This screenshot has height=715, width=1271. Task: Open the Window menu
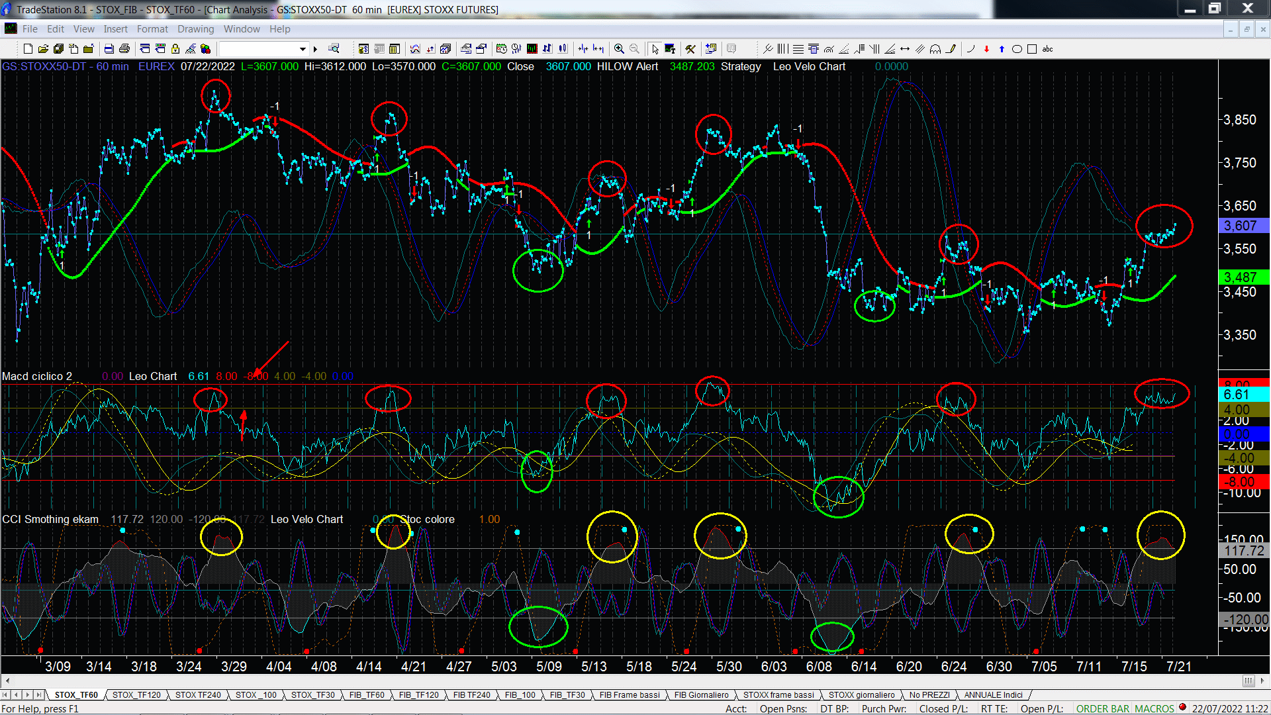coord(242,29)
